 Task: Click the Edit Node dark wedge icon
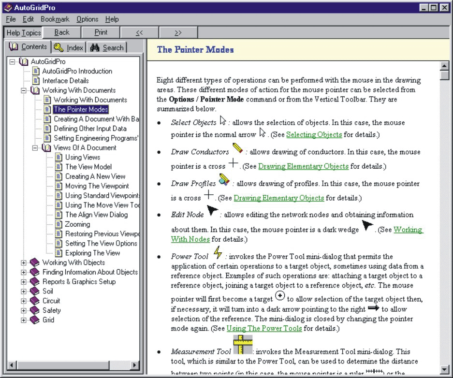pyautogui.click(x=212, y=210)
